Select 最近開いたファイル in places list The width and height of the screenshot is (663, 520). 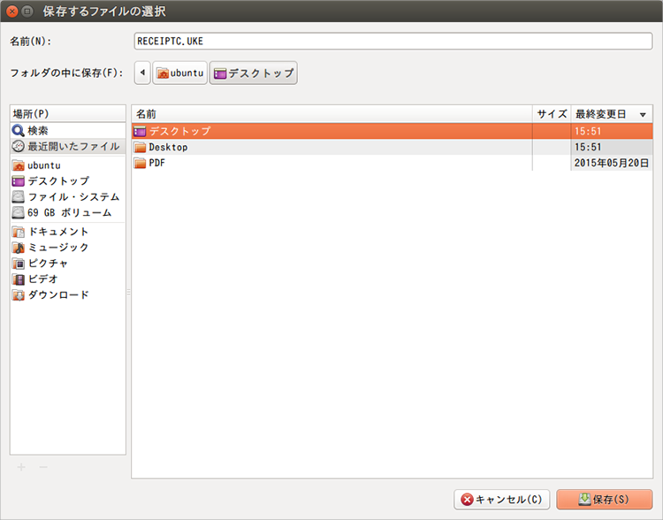point(73,147)
